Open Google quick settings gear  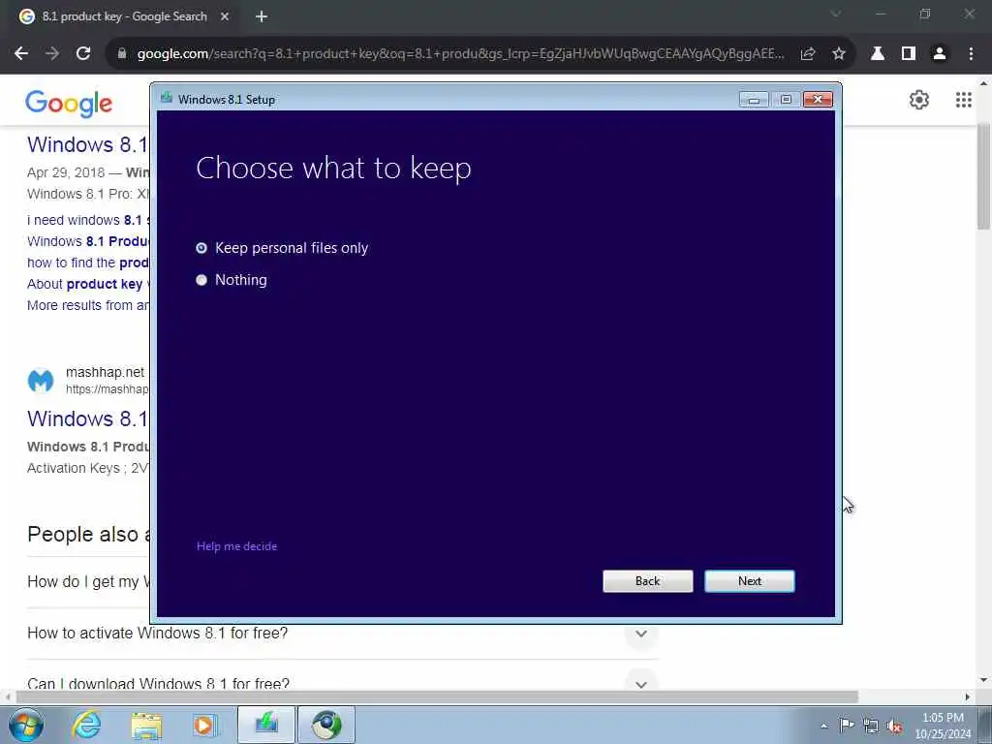(918, 100)
